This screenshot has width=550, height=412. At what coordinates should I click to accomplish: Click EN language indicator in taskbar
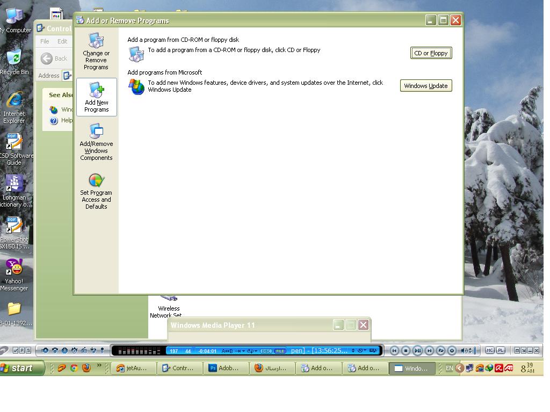pos(450,368)
